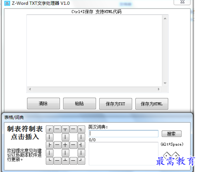Save document with 保存为TXT button
198x172 pixels.
116,104
